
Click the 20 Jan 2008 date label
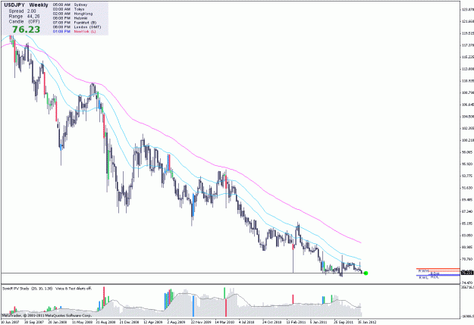tap(58, 322)
